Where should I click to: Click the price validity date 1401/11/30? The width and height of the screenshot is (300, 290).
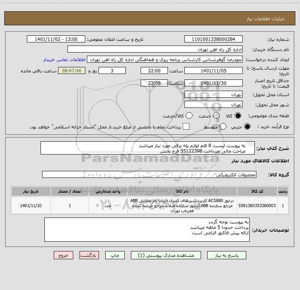click(x=214, y=83)
